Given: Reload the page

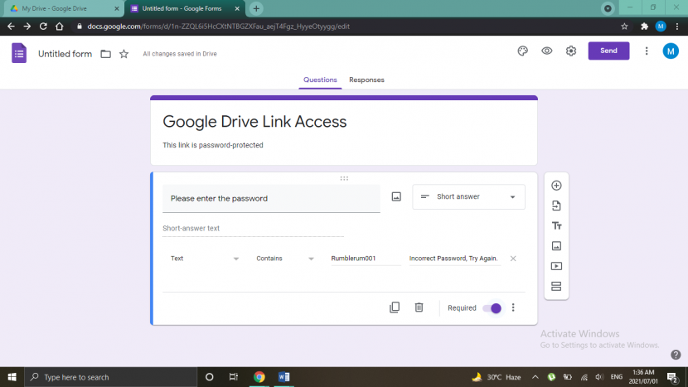Looking at the screenshot, I should click(x=43, y=27).
